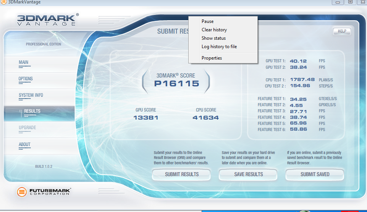Click CPU TEST 1 value 1787.48
This screenshot has width=367, height=212.
(302, 79)
